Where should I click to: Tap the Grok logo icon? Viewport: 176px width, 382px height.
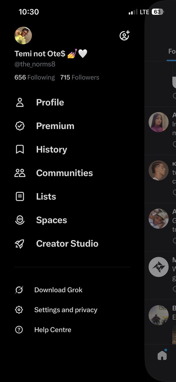(x=19, y=290)
